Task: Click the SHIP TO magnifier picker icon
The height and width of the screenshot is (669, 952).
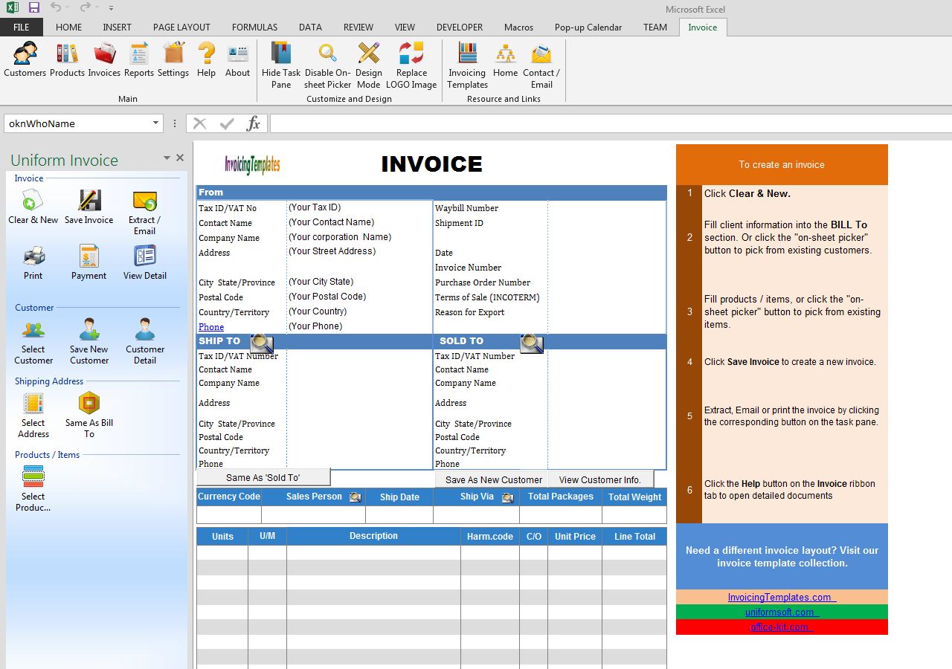Action: [x=262, y=343]
